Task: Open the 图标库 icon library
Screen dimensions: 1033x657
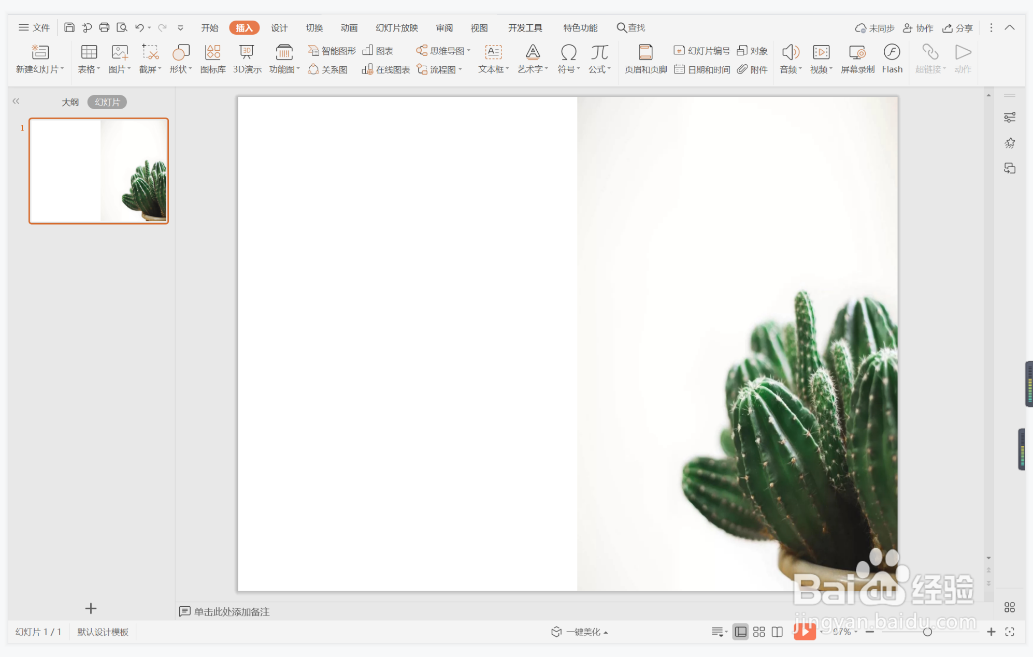Action: click(x=213, y=59)
